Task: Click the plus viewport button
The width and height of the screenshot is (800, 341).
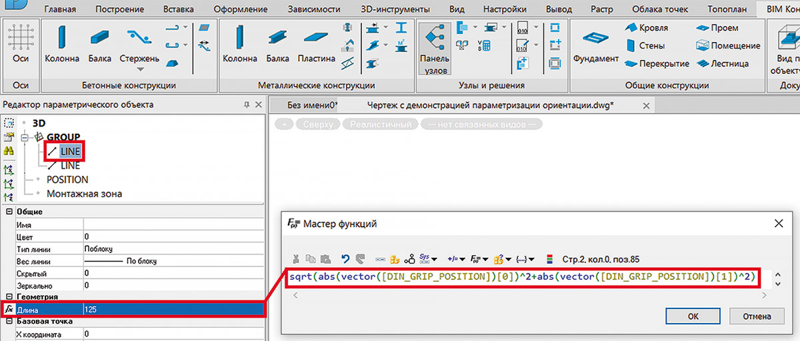Action: (x=284, y=125)
